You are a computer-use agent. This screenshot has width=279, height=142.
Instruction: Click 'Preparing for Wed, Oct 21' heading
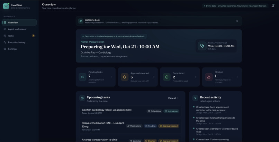120,47
